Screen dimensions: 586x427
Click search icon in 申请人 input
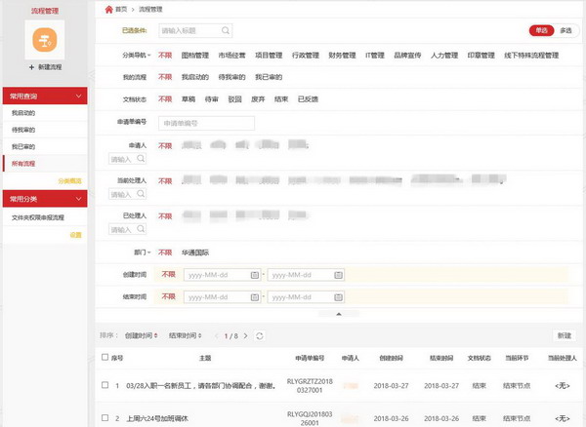click(141, 159)
